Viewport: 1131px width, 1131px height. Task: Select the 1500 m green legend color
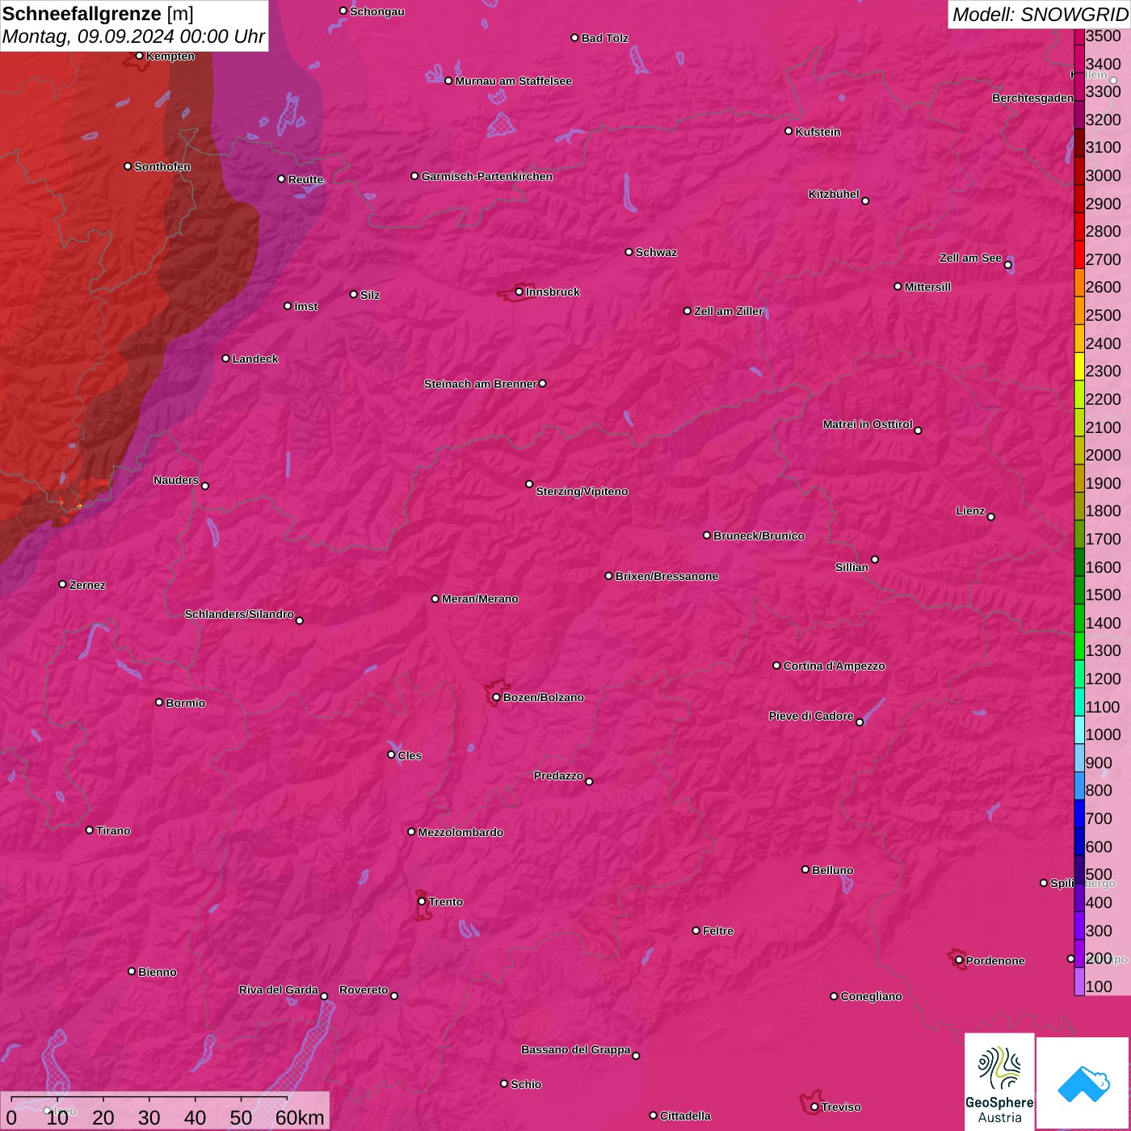pos(1079,591)
